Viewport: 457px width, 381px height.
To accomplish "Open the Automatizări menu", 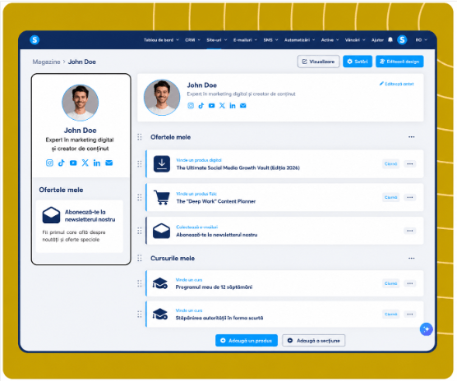I will 300,40.
